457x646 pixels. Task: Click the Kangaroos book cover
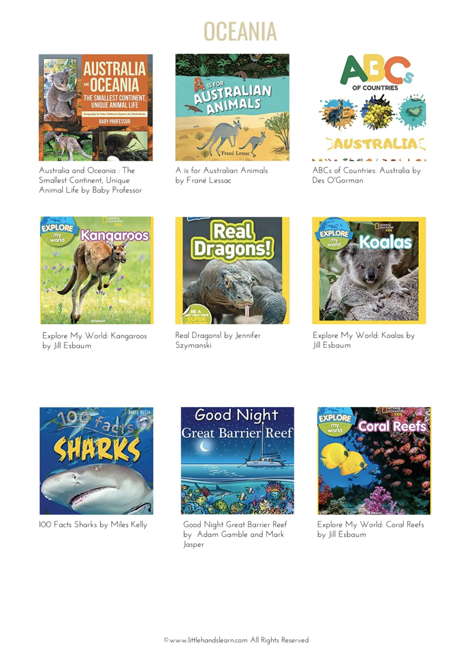point(97,270)
